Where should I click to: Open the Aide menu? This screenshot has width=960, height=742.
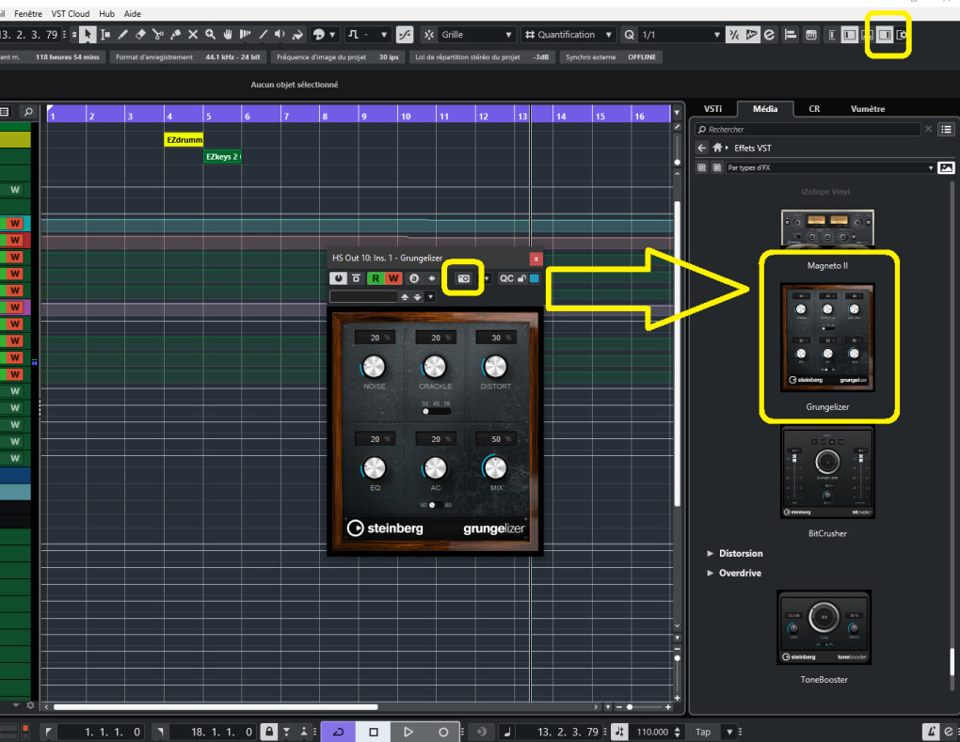[x=133, y=13]
